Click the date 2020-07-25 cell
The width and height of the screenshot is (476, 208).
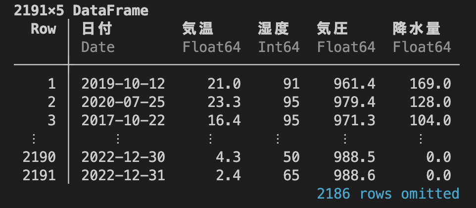[x=123, y=103]
